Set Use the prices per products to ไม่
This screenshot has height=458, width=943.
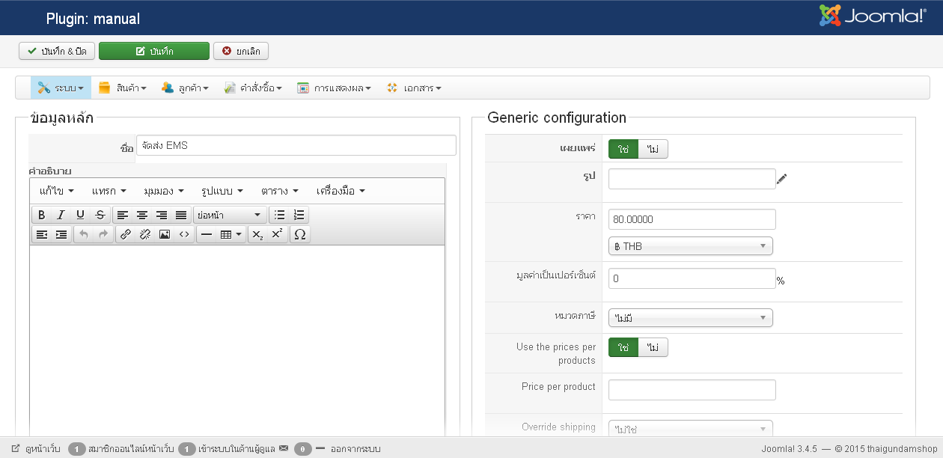tap(653, 347)
